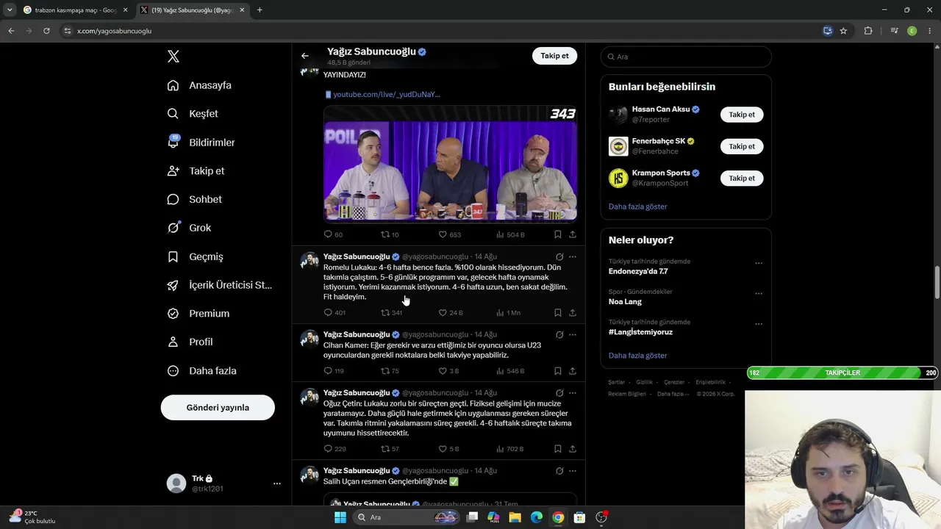941x529 pixels.
Task: Share the YAYINDAYIZ video tweet
Action: (573, 234)
